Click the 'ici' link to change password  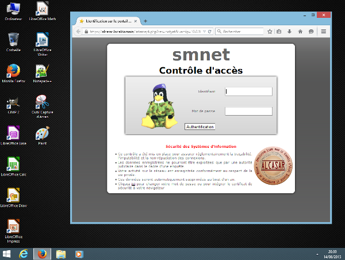point(133,184)
